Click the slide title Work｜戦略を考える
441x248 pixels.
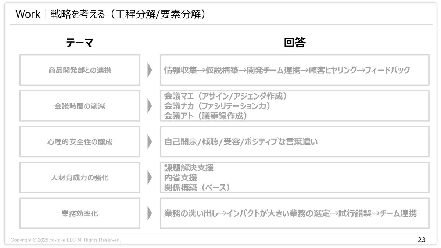coord(110,14)
